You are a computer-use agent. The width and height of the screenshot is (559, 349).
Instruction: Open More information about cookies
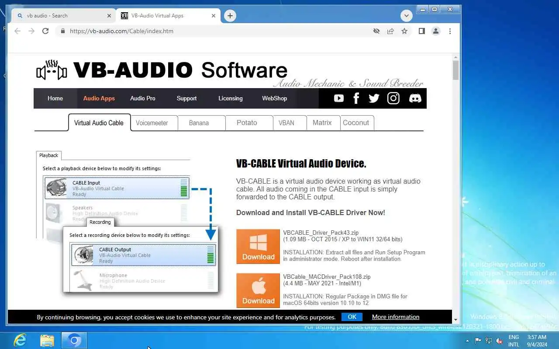(396, 317)
